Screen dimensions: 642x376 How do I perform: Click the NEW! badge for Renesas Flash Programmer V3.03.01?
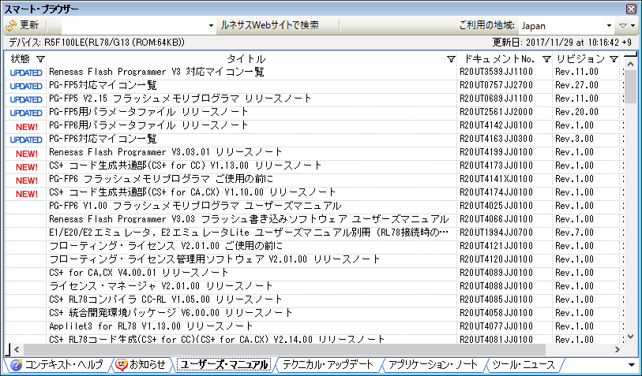click(26, 153)
